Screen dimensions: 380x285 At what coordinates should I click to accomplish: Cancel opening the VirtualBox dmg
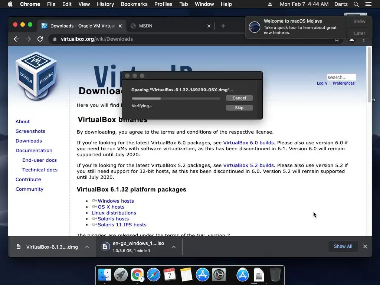pos(239,98)
